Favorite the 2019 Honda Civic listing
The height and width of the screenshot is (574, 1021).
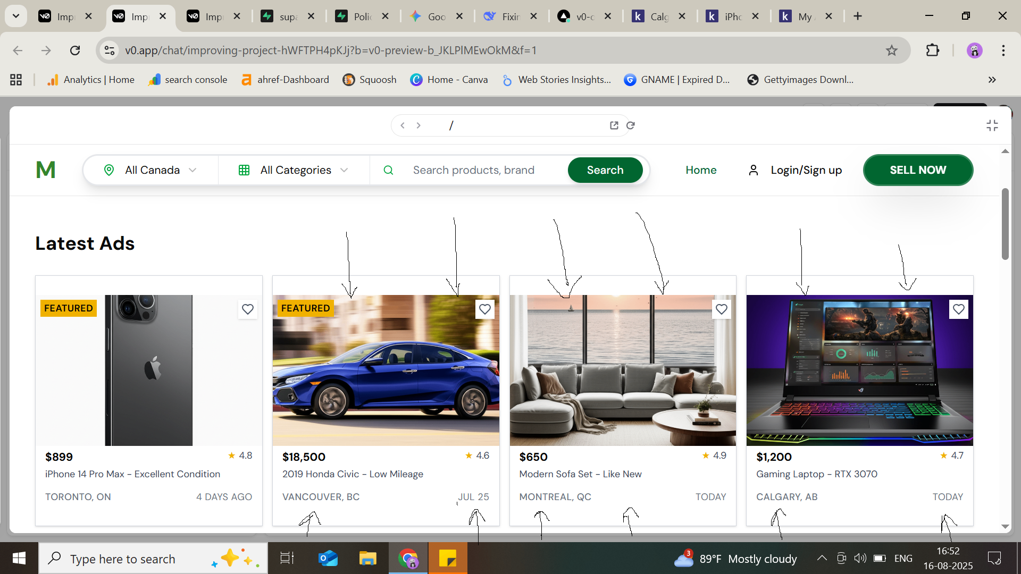click(484, 309)
